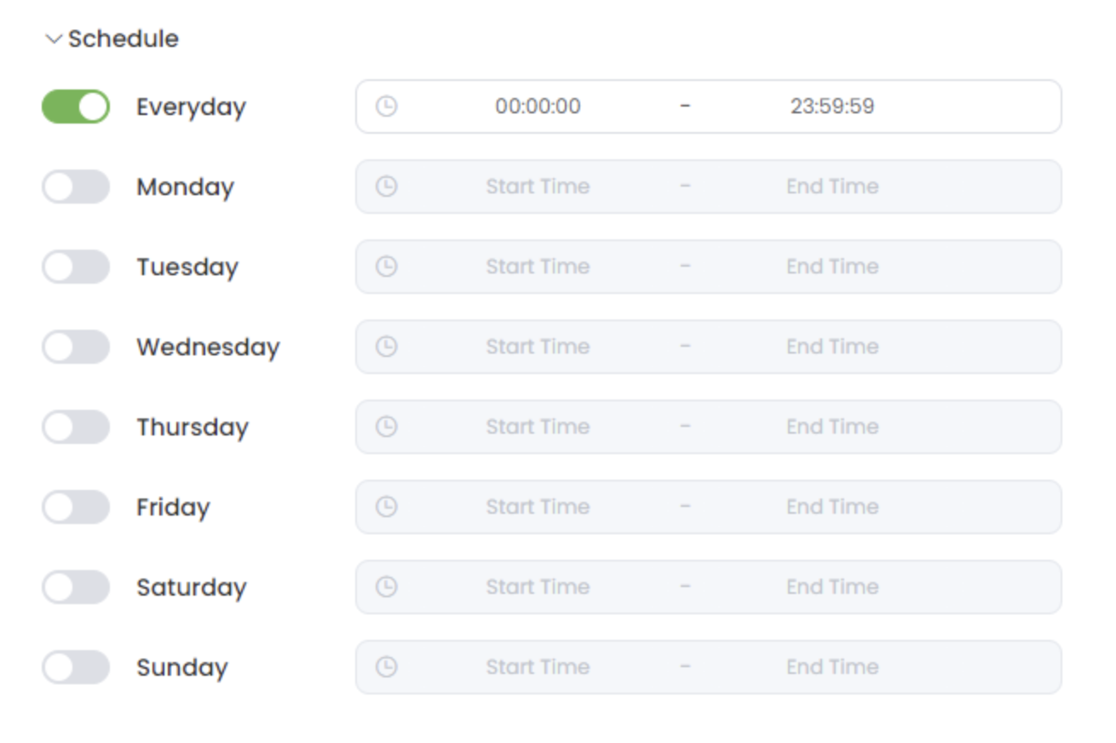Click the clock icon in Saturday row
This screenshot has height=743, width=1116.
[x=387, y=587]
